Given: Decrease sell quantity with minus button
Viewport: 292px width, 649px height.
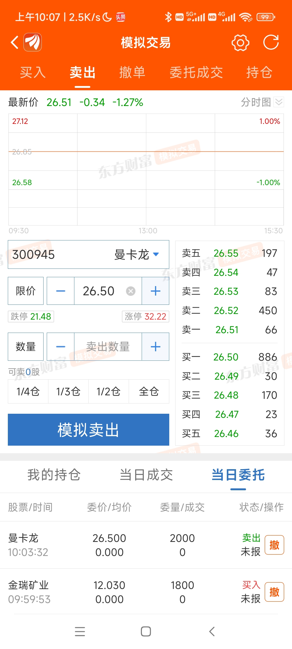Looking at the screenshot, I should [x=61, y=347].
